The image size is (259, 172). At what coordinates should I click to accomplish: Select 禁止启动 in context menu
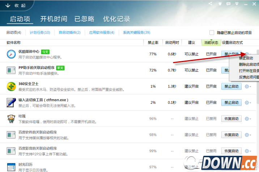pyautogui.click(x=246, y=58)
